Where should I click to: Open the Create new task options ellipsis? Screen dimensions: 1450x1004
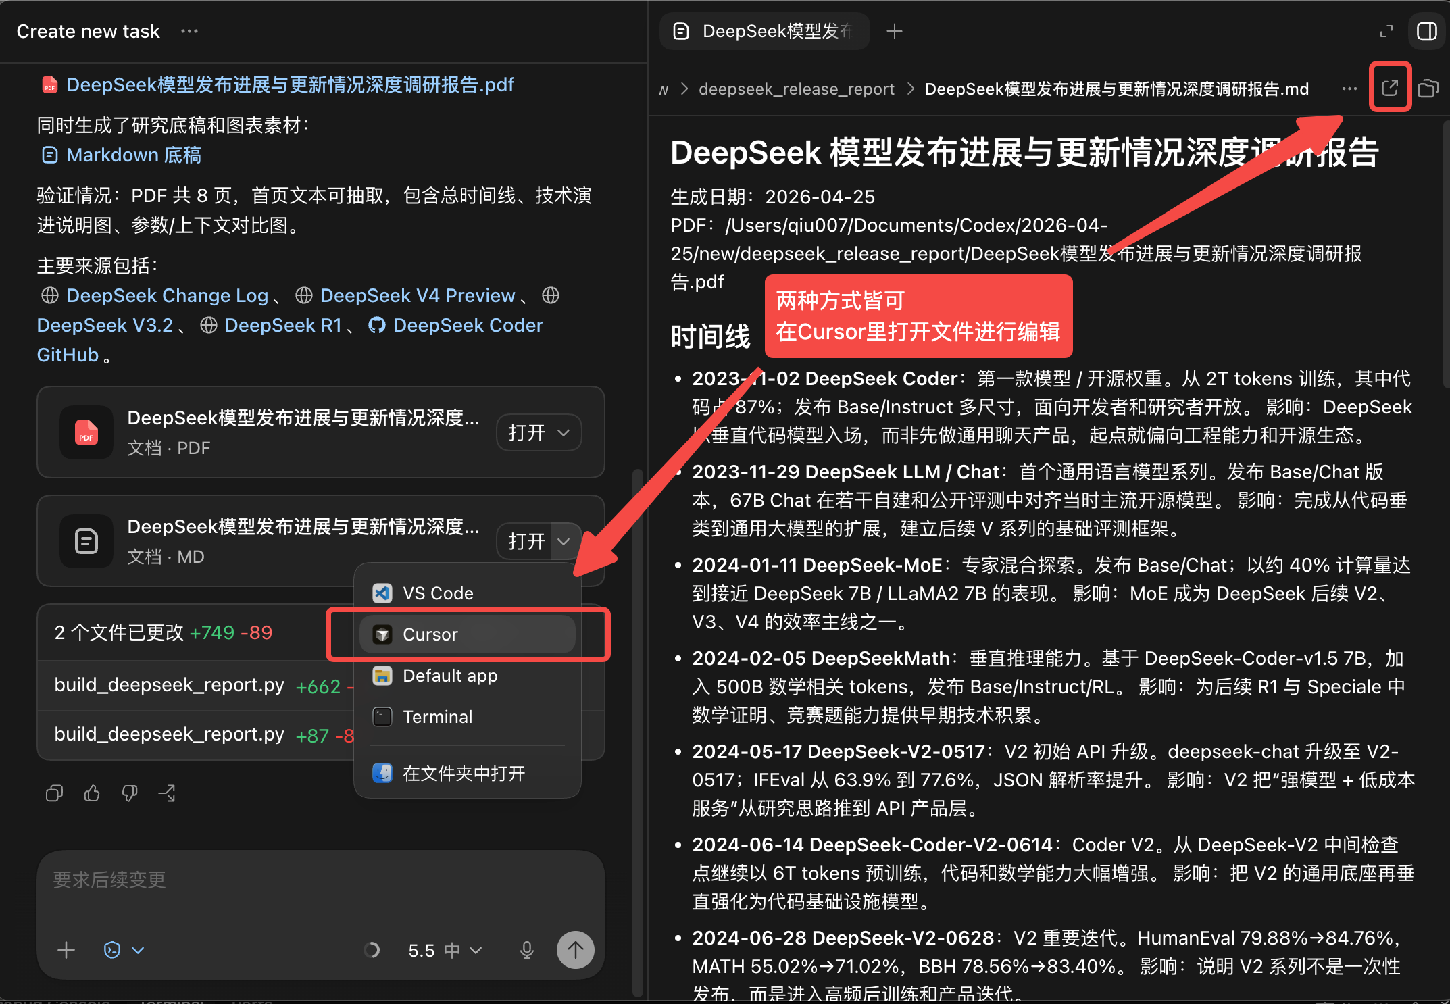(189, 31)
